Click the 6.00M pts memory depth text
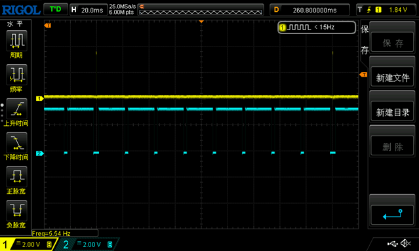The height and width of the screenshot is (251, 419). (121, 12)
